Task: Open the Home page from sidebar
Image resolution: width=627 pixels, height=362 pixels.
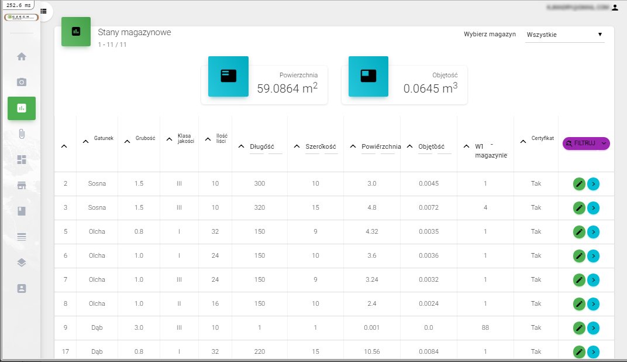Action: (22, 57)
